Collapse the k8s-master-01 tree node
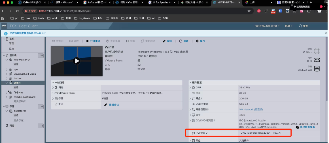The width and height of the screenshot is (329, 143). point(7,60)
